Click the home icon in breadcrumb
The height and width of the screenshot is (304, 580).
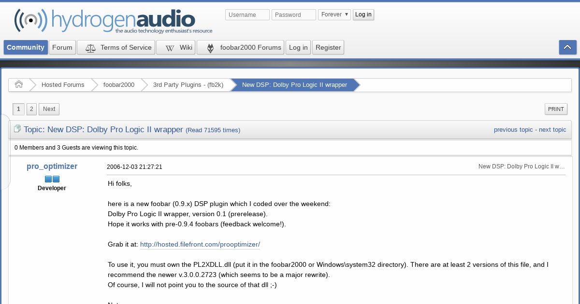tap(19, 84)
